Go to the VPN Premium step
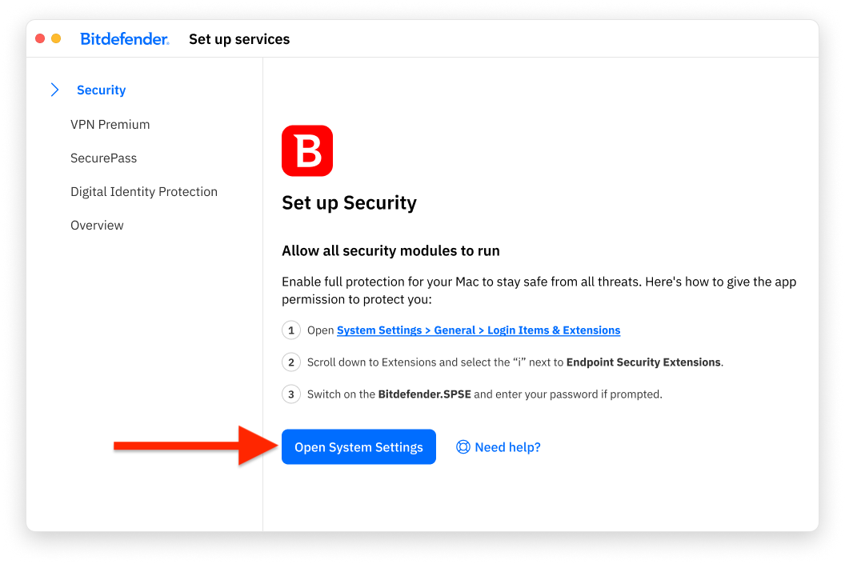 (110, 125)
